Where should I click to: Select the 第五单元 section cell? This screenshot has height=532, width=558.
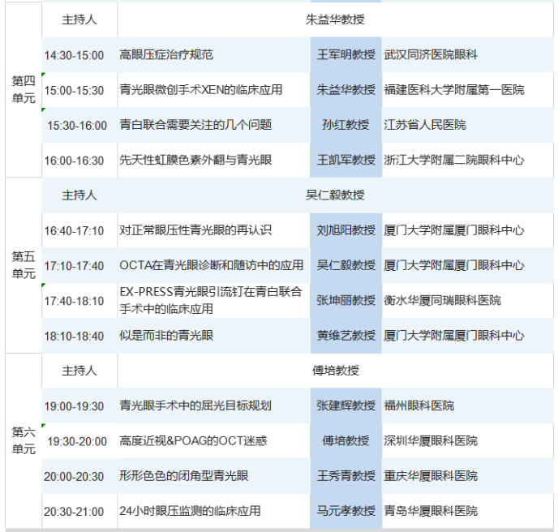pos(24,265)
